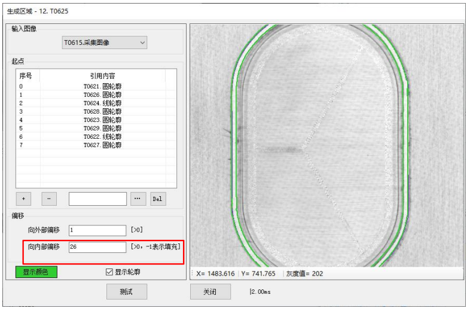Click the 序号 column header

26,76
